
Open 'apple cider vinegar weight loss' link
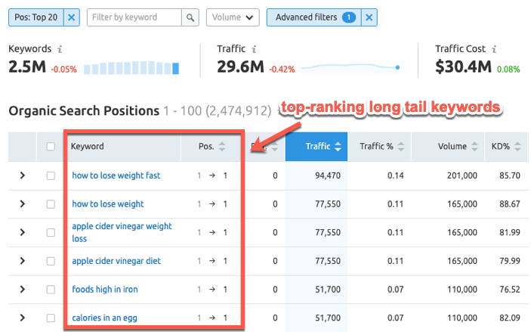click(x=122, y=232)
